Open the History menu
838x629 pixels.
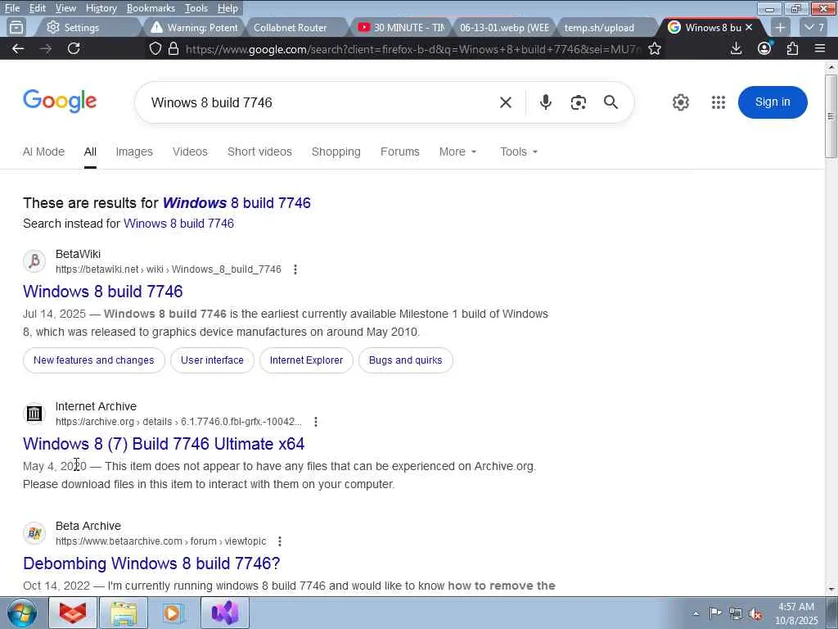click(101, 8)
